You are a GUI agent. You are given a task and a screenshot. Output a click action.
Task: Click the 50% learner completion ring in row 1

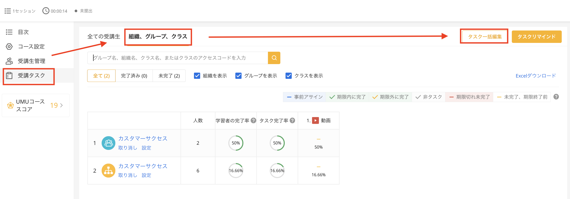[236, 143]
